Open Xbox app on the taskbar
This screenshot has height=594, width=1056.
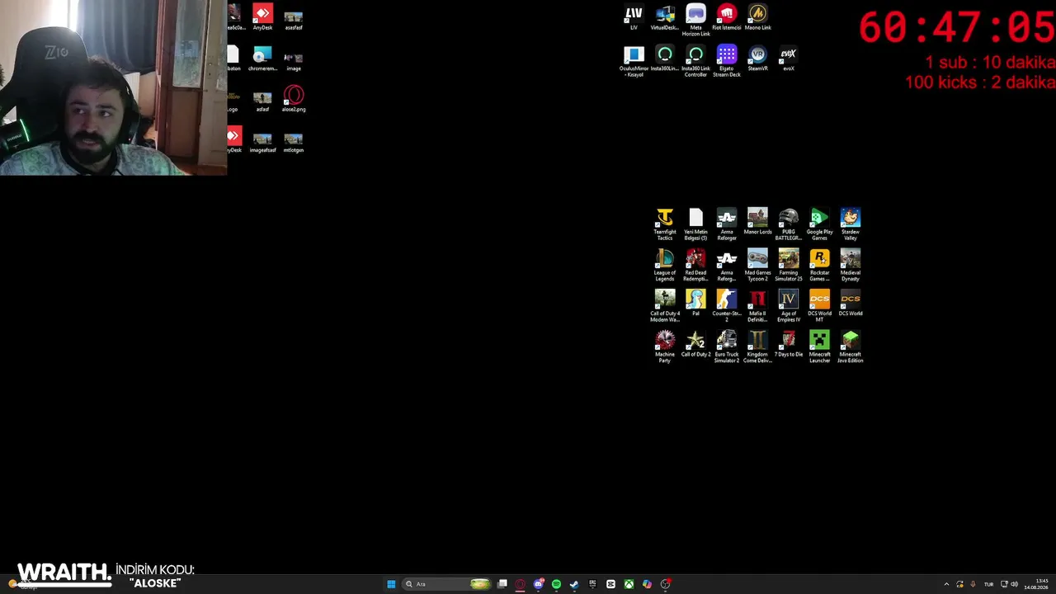click(629, 584)
